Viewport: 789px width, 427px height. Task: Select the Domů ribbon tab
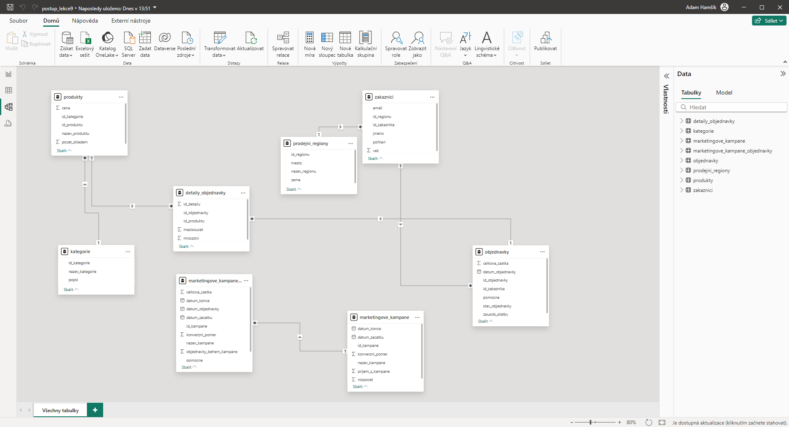tap(51, 21)
